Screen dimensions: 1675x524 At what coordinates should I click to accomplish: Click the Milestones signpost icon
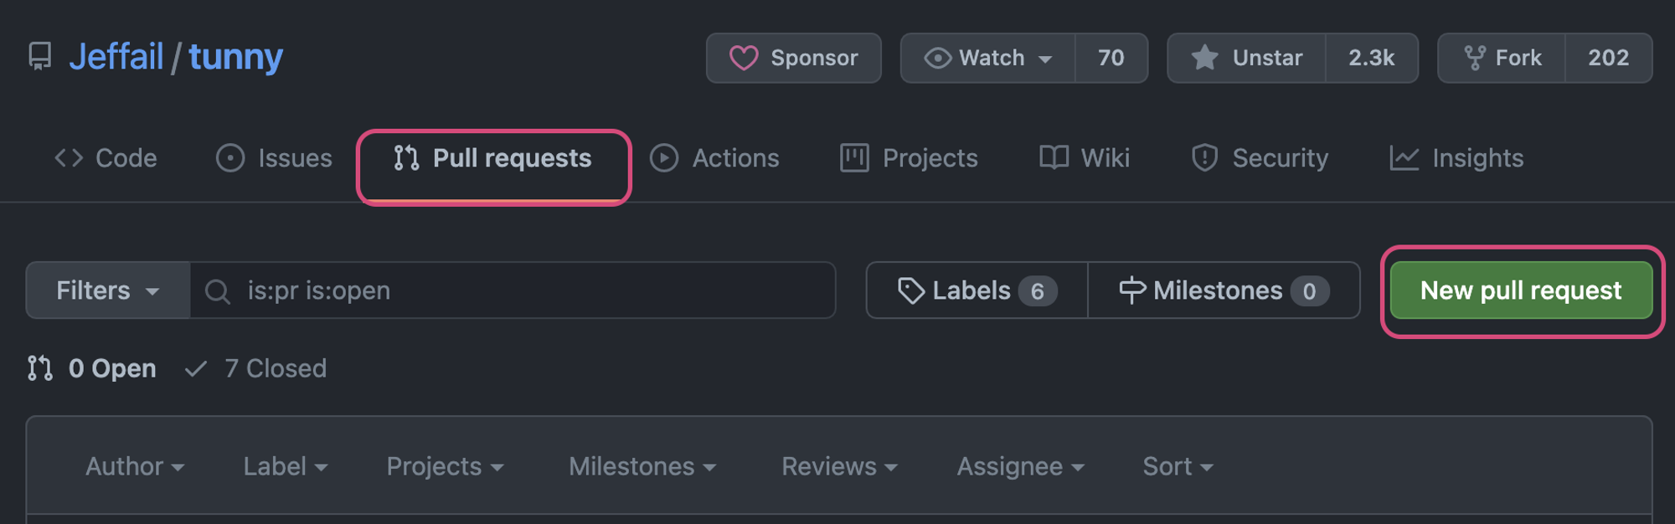pos(1132,290)
